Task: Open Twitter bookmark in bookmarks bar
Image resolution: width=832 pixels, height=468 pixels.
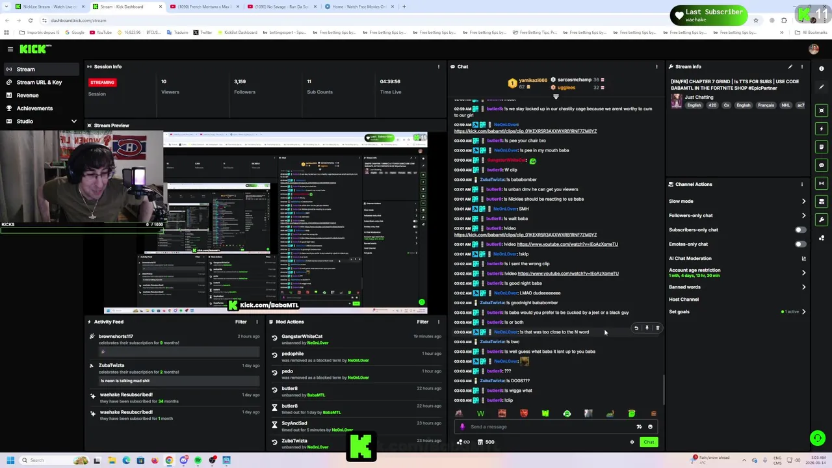Action: (x=202, y=32)
